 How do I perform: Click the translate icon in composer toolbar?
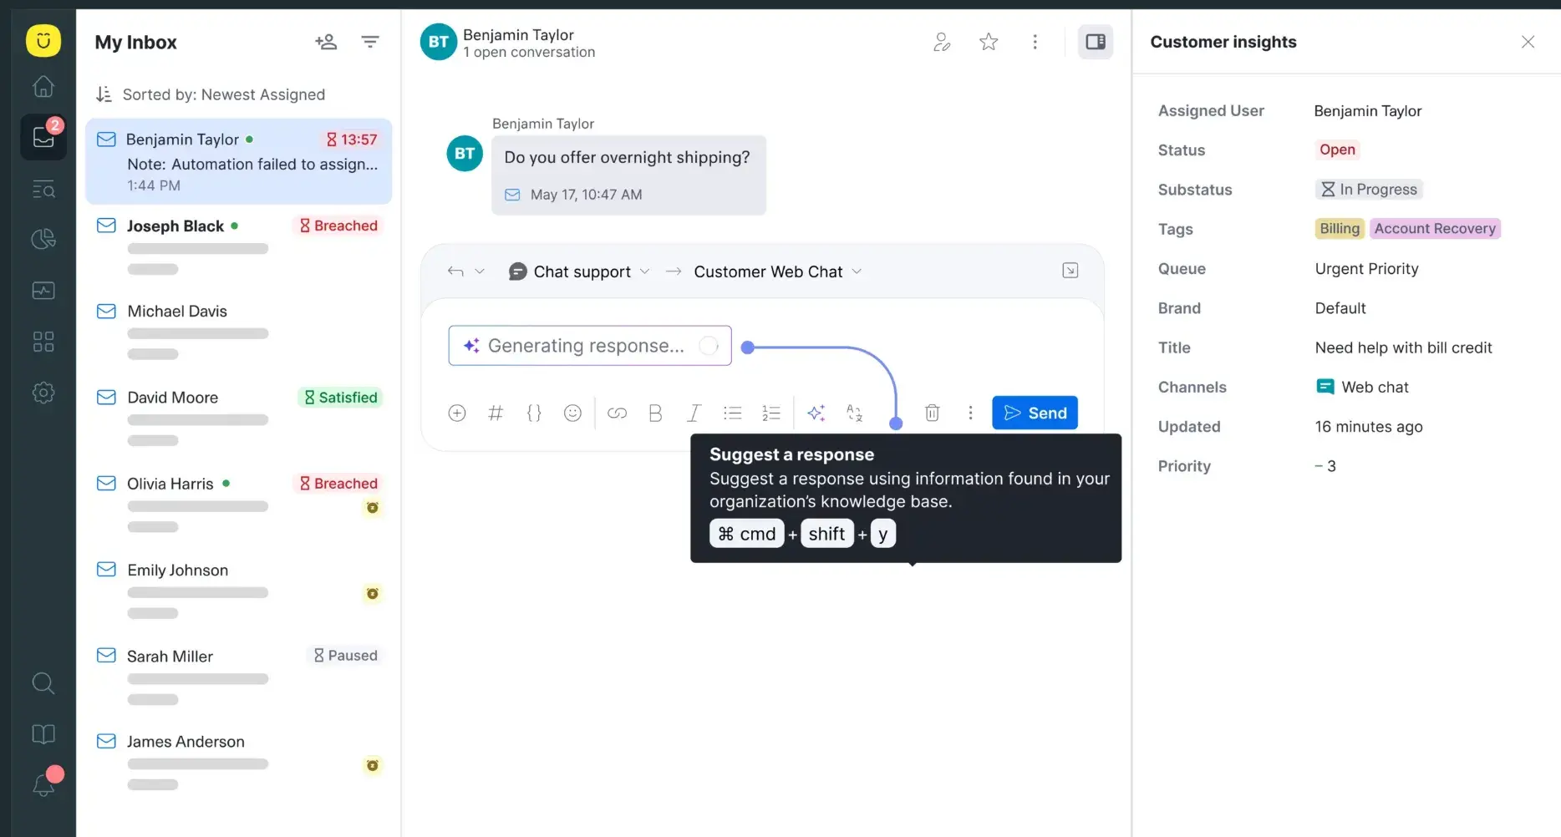pos(854,413)
